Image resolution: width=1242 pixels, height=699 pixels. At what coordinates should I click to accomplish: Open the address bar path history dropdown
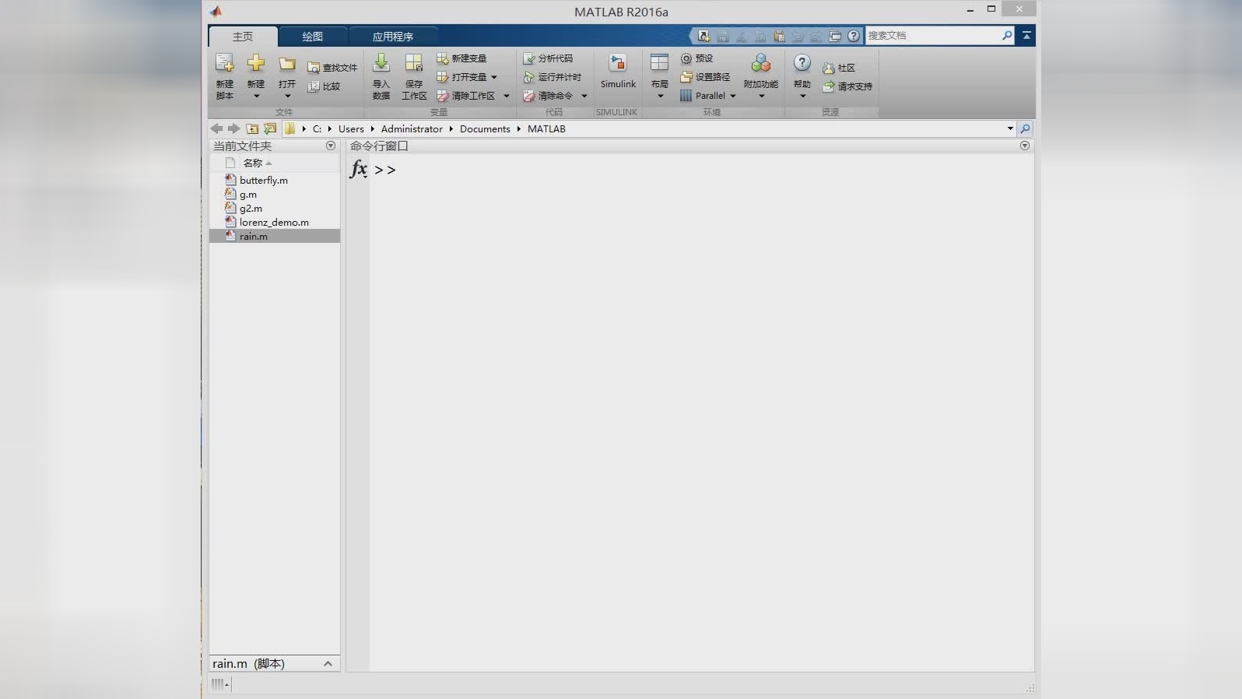(1010, 128)
